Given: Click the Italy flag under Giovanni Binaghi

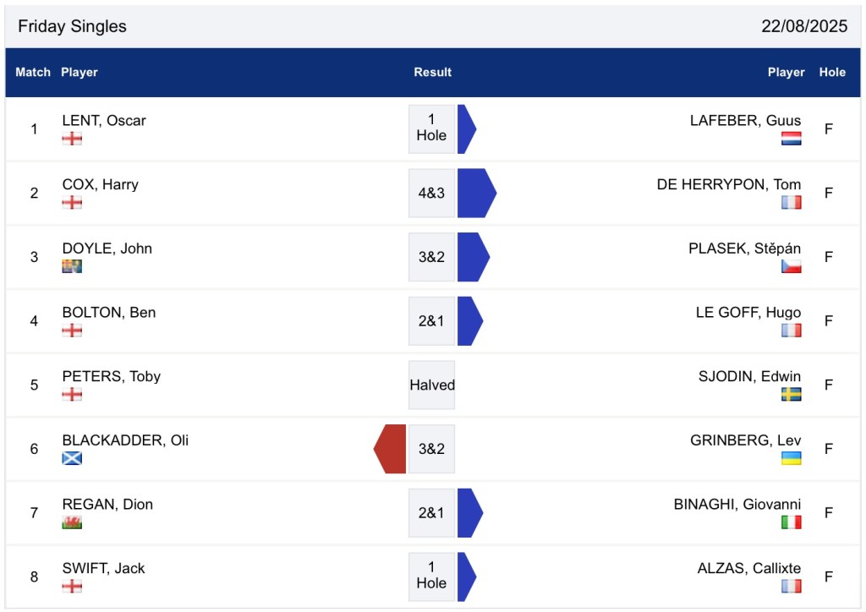Looking at the screenshot, I should click(x=791, y=522).
